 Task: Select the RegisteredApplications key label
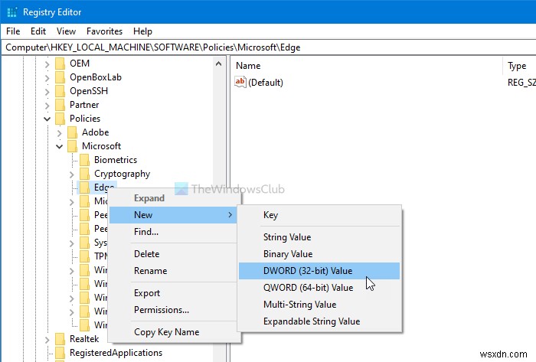click(x=116, y=353)
